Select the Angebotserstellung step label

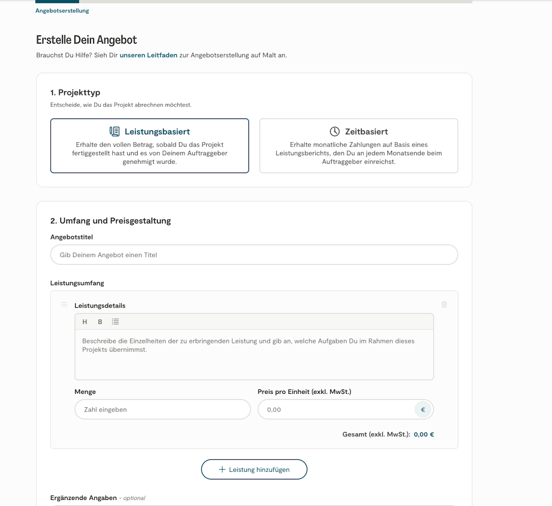pyautogui.click(x=62, y=11)
